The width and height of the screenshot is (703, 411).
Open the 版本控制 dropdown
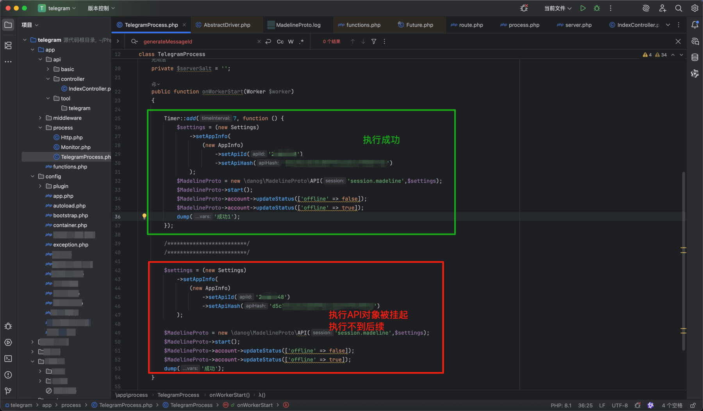coord(101,8)
